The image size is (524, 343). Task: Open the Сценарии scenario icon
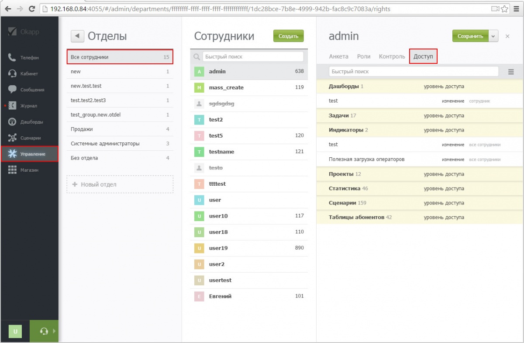12,138
